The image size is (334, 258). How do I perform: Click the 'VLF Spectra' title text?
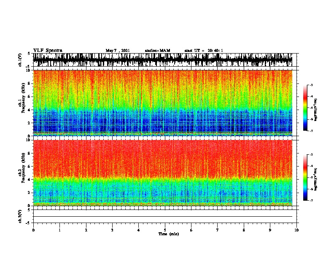coord(48,51)
